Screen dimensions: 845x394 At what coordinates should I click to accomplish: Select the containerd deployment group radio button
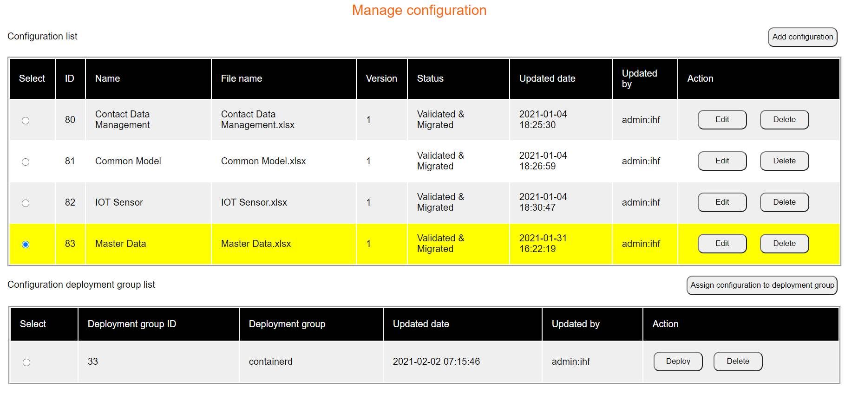tap(26, 362)
